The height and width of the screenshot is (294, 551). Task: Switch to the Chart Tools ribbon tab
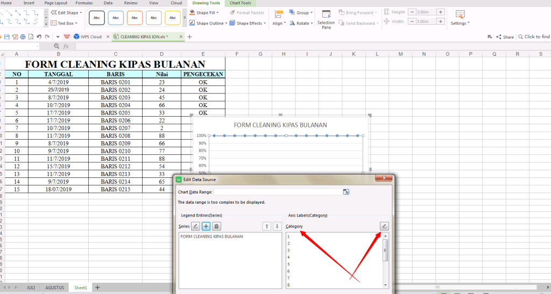240,3
